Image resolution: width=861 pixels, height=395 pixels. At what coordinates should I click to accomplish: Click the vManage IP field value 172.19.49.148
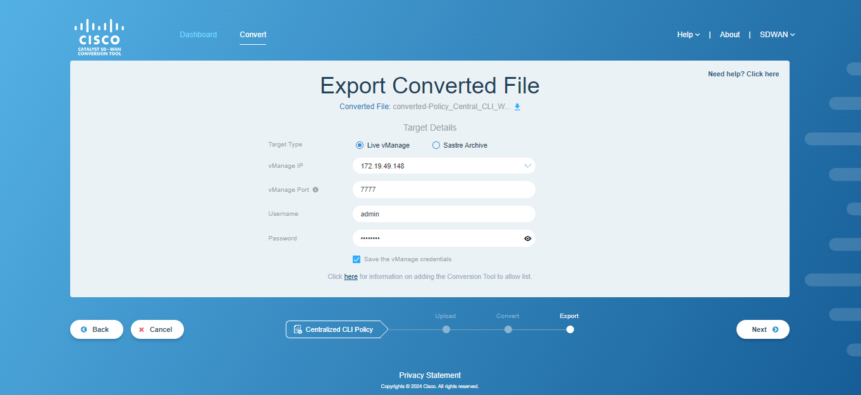pos(382,166)
